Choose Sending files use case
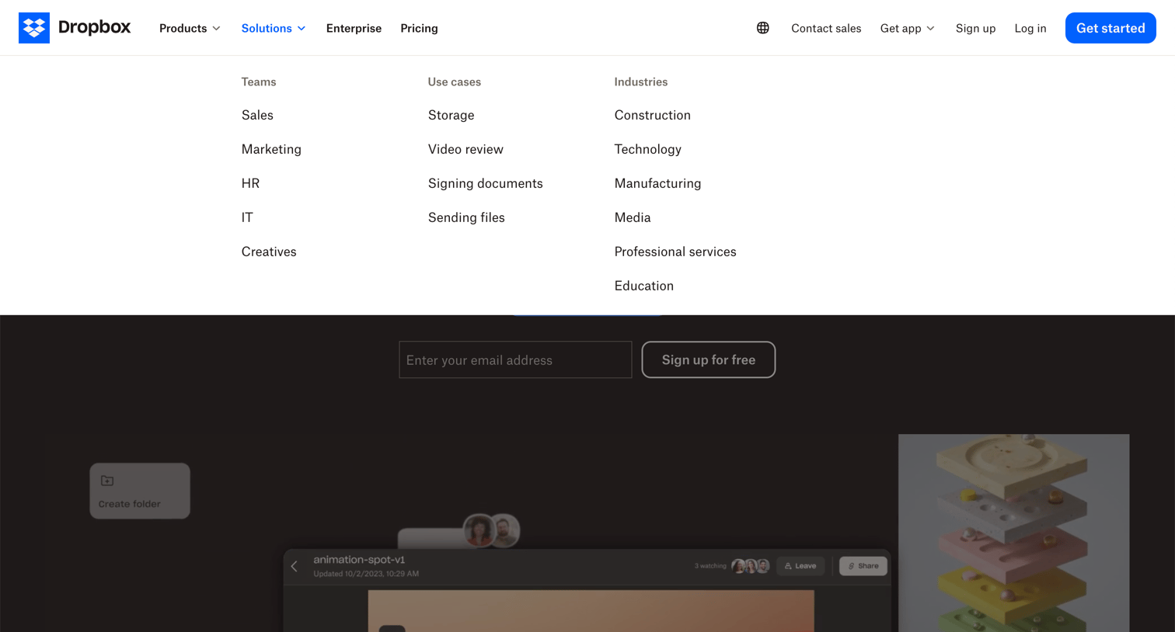This screenshot has width=1175, height=632. [x=466, y=217]
